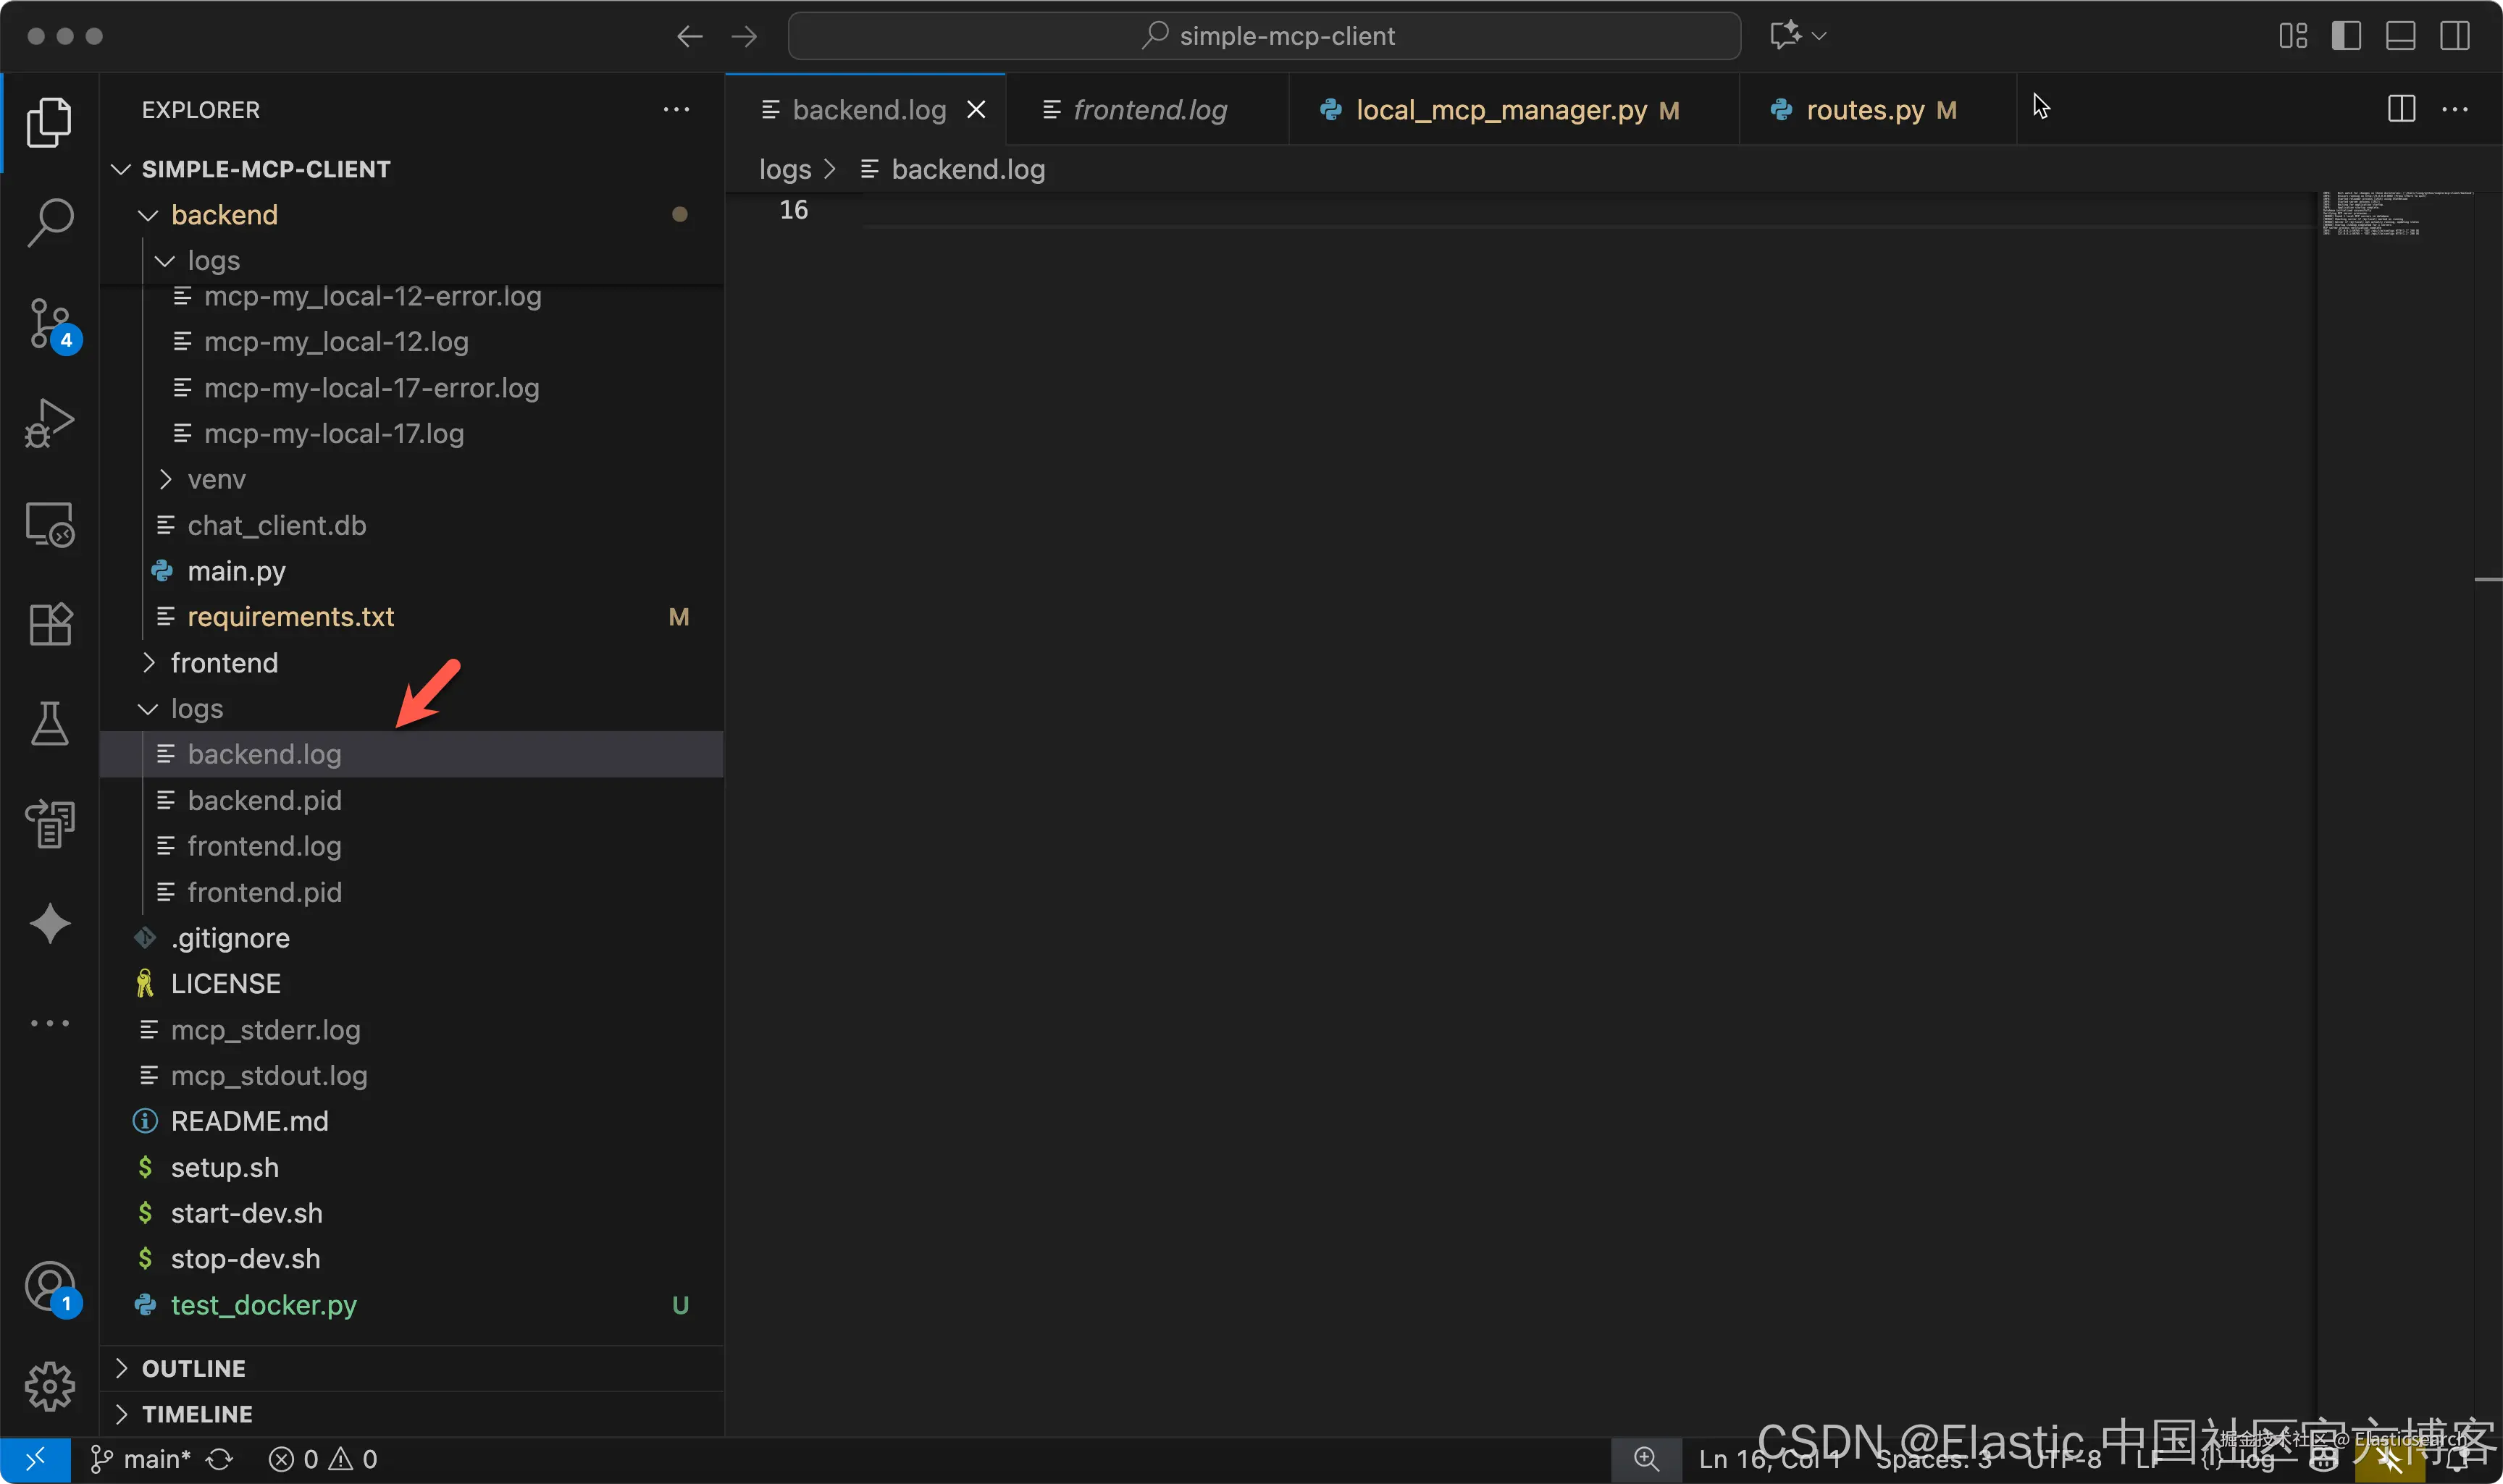Expand the OUTLINE section
This screenshot has height=1484, width=2503.
193,1368
